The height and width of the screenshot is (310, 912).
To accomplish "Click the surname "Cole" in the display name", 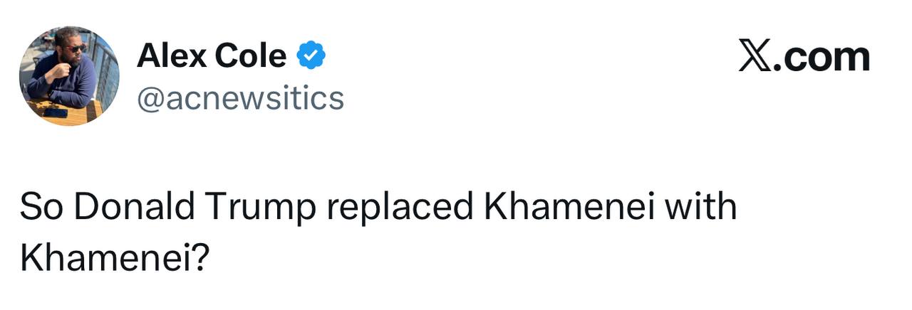I will point(252,55).
